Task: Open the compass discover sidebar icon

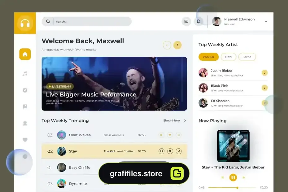Action: pyautogui.click(x=25, y=90)
